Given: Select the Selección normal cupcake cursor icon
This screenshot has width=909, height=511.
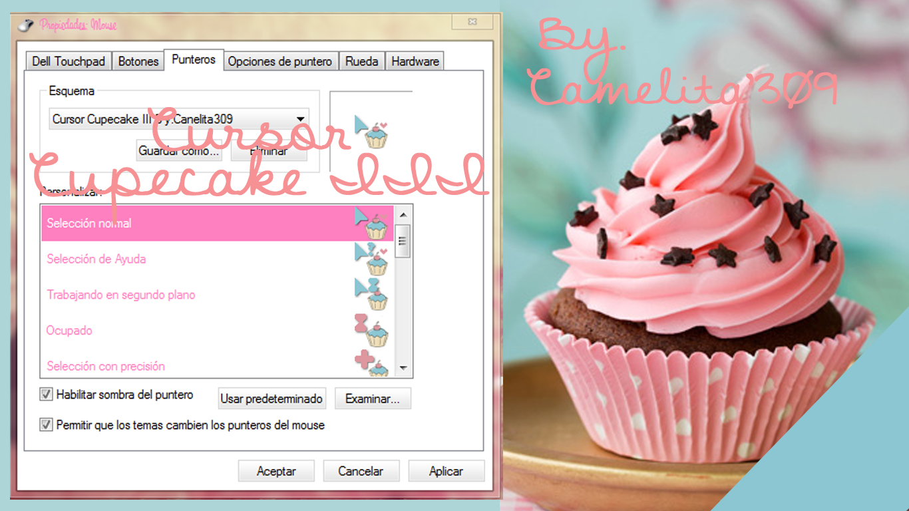Looking at the screenshot, I should 373,224.
